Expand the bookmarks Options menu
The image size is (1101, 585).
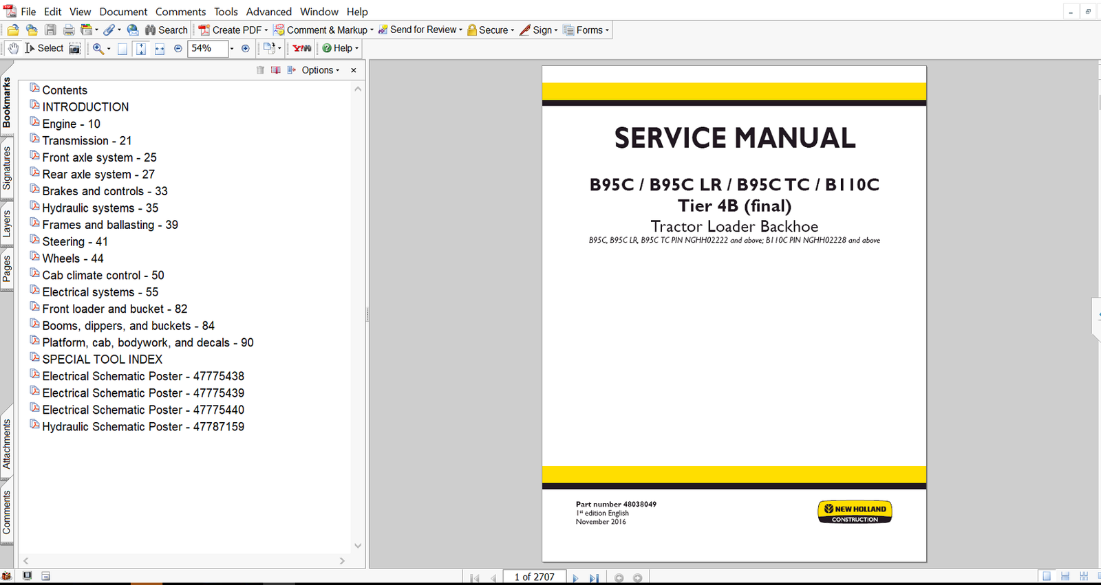point(320,70)
